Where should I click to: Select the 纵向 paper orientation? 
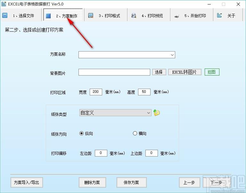coord(86,133)
